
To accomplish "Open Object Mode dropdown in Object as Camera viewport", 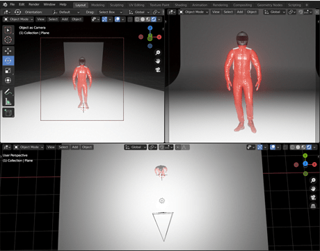I will (19, 19).
